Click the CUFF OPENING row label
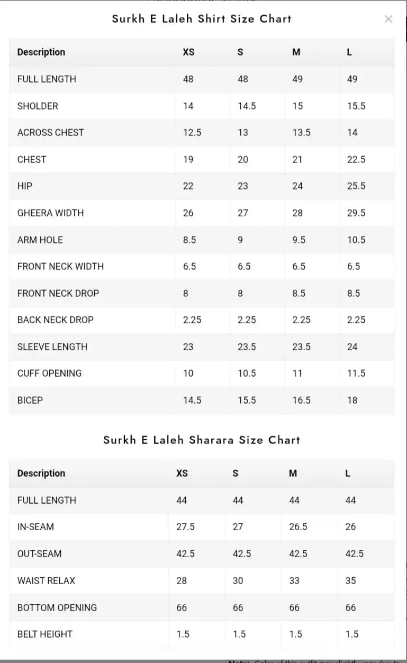 (x=49, y=373)
